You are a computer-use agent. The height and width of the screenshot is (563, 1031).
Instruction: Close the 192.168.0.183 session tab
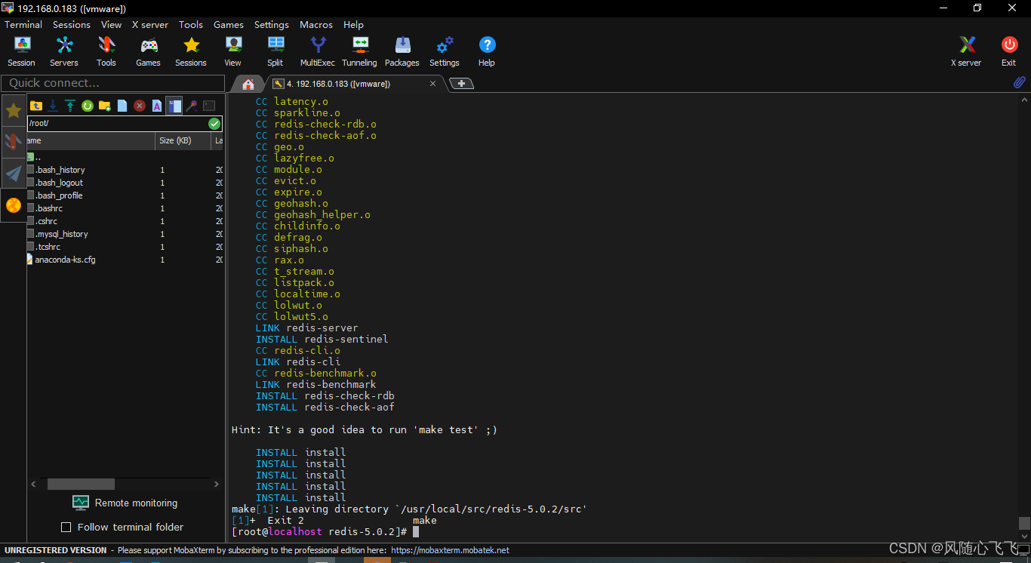pos(432,84)
